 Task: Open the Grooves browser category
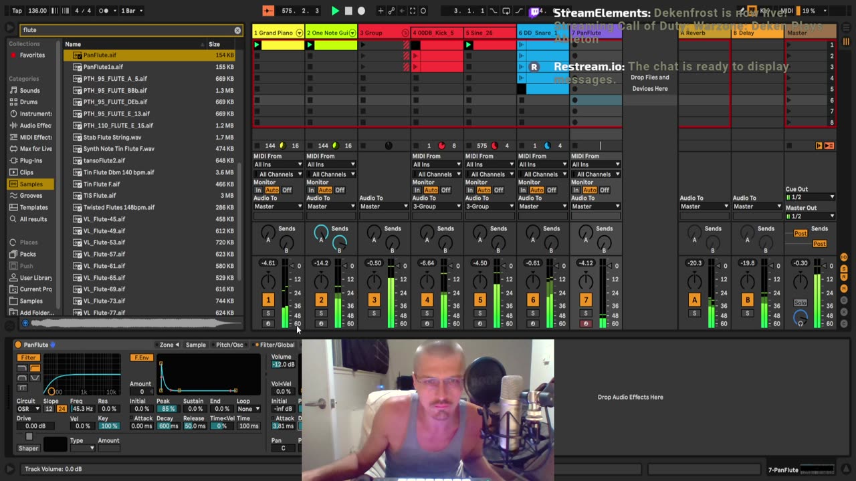[x=31, y=196]
